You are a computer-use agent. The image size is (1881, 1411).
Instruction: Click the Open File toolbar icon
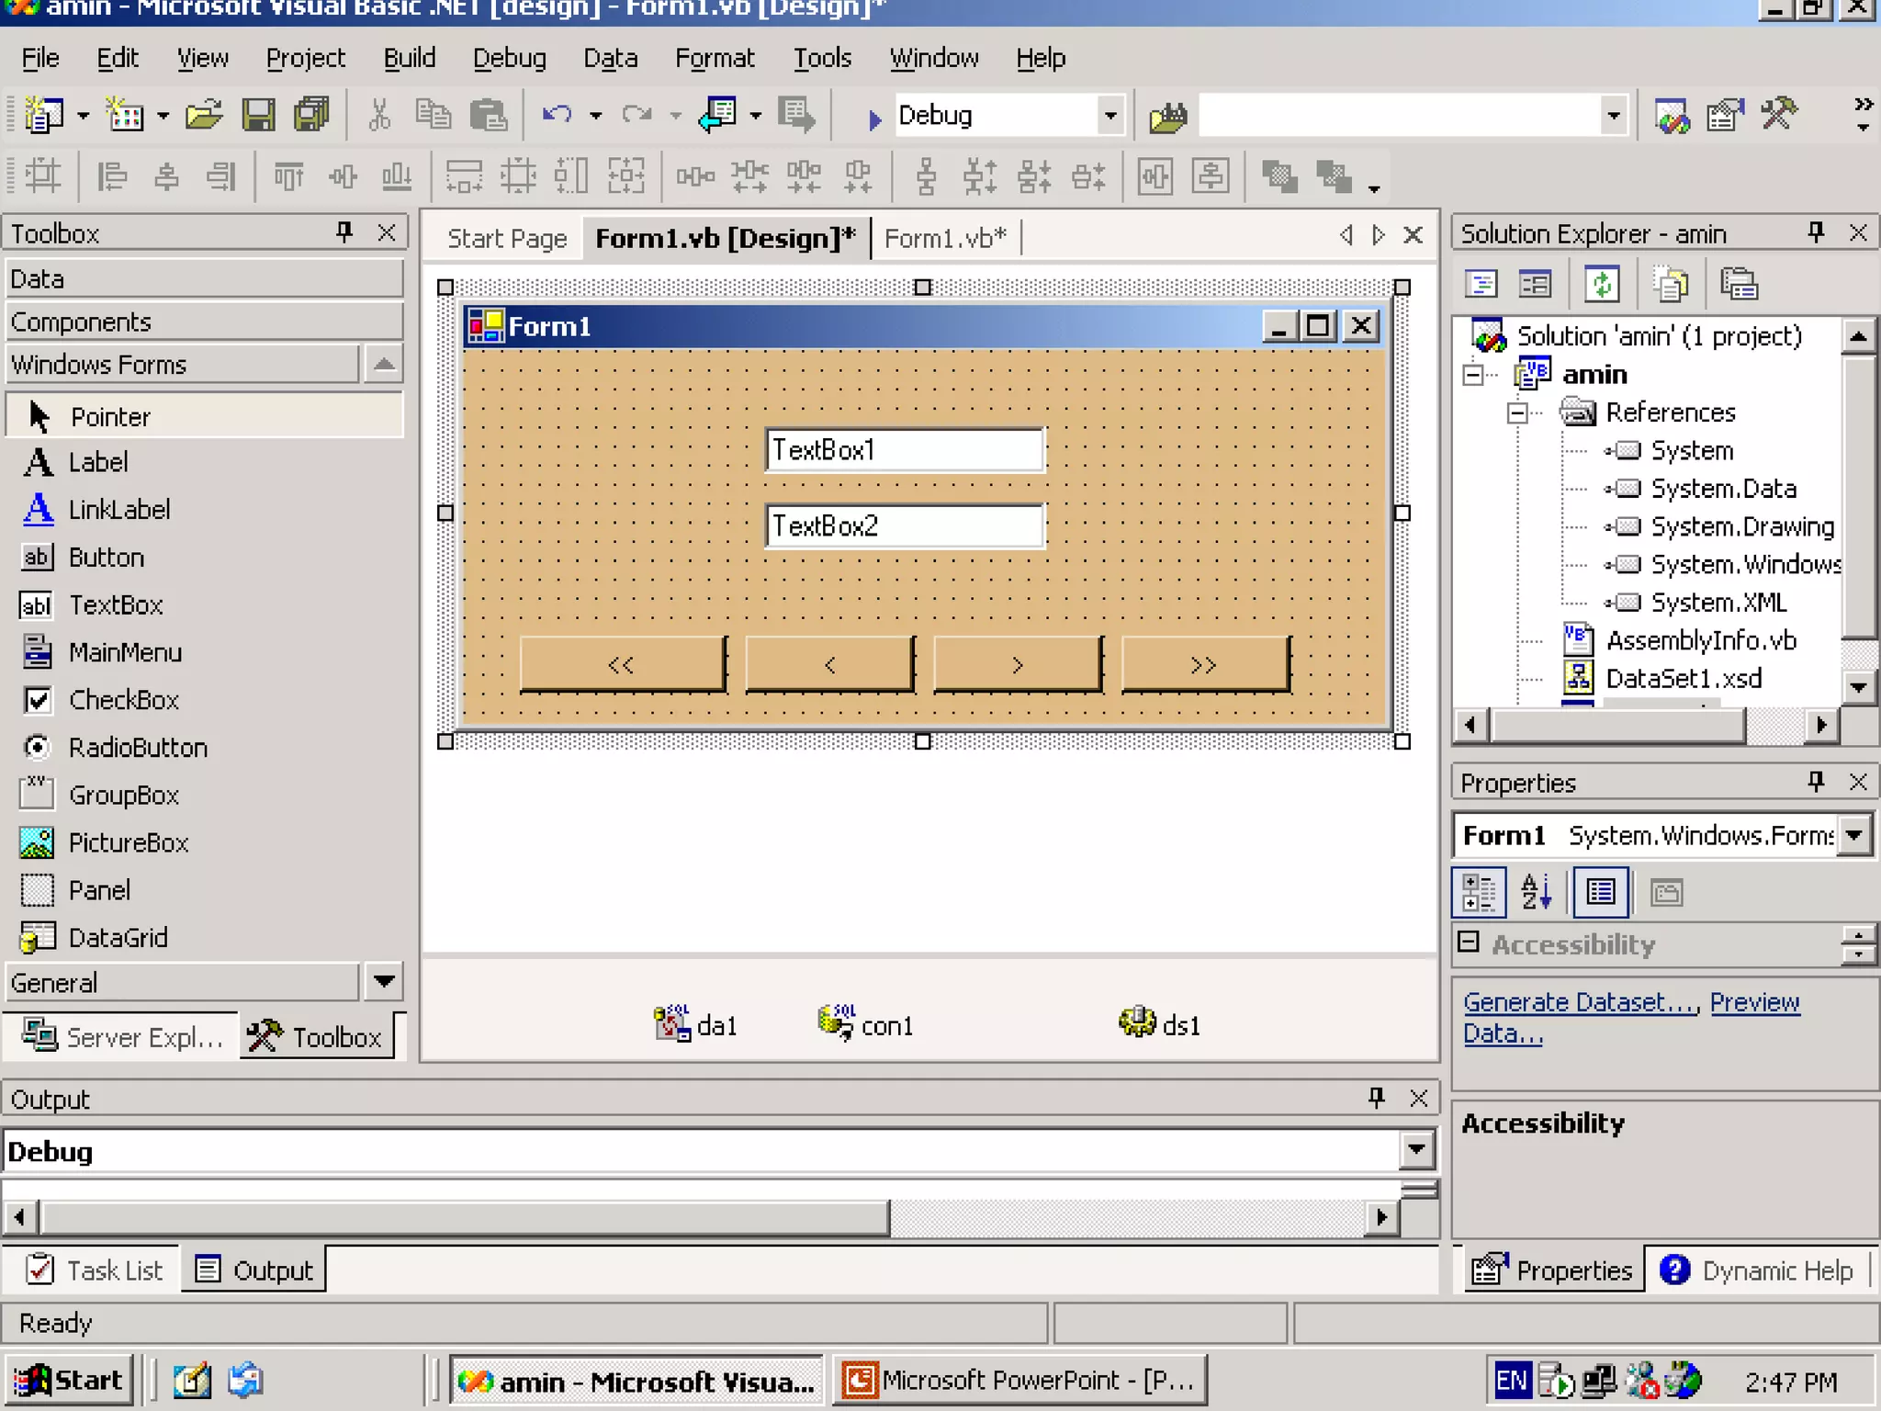[x=203, y=115]
